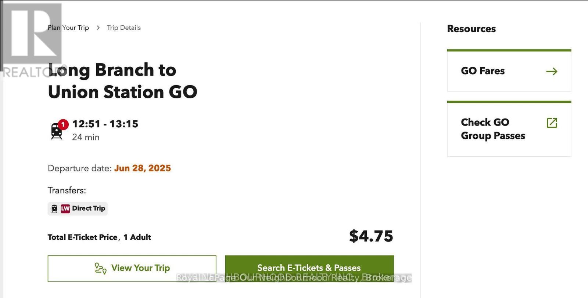Click the $4.75 ticket price
Image resolution: width=588 pixels, height=298 pixels.
point(371,236)
